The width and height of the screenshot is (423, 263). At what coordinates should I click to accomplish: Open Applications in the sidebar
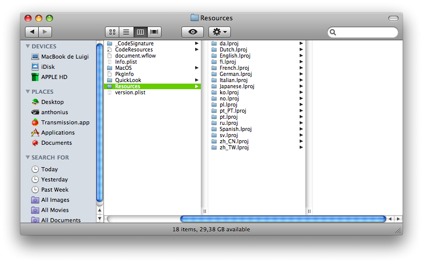[x=52, y=133]
